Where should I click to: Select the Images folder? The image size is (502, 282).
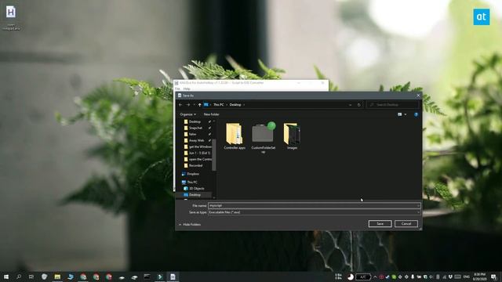[292, 136]
